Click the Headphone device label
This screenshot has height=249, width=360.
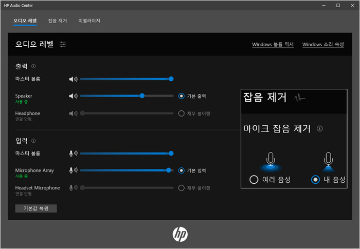[28, 113]
